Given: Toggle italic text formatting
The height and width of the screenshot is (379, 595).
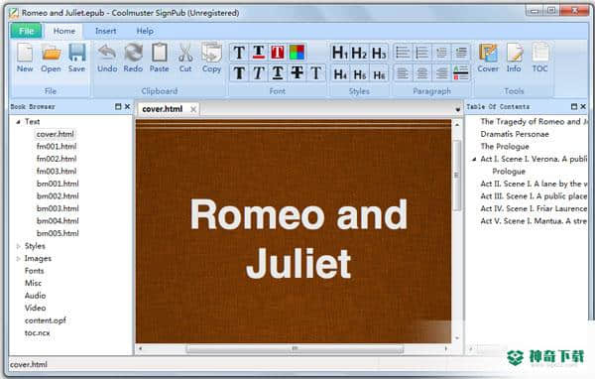Looking at the screenshot, I should (259, 72).
